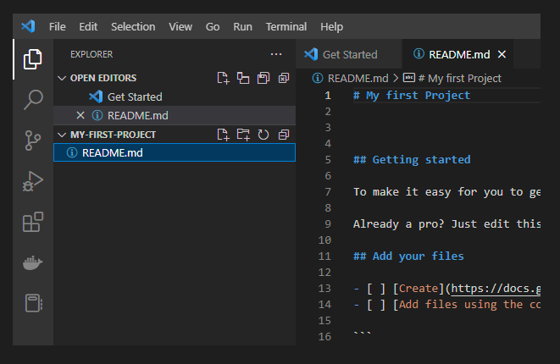Open the notebook icon view in activity bar
This screenshot has width=560, height=364.
pyautogui.click(x=34, y=303)
